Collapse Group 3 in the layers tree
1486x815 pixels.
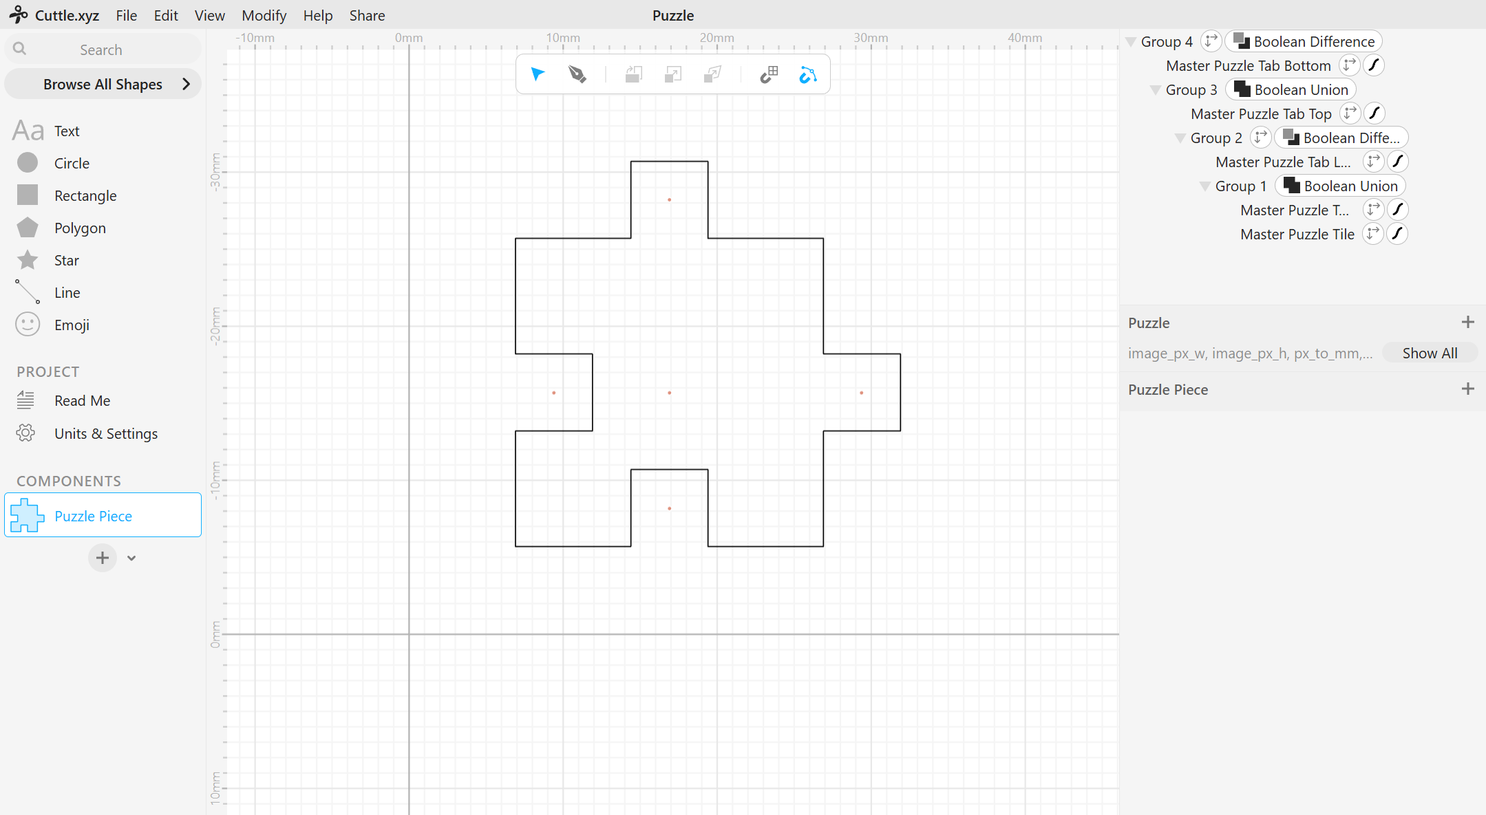tap(1156, 90)
